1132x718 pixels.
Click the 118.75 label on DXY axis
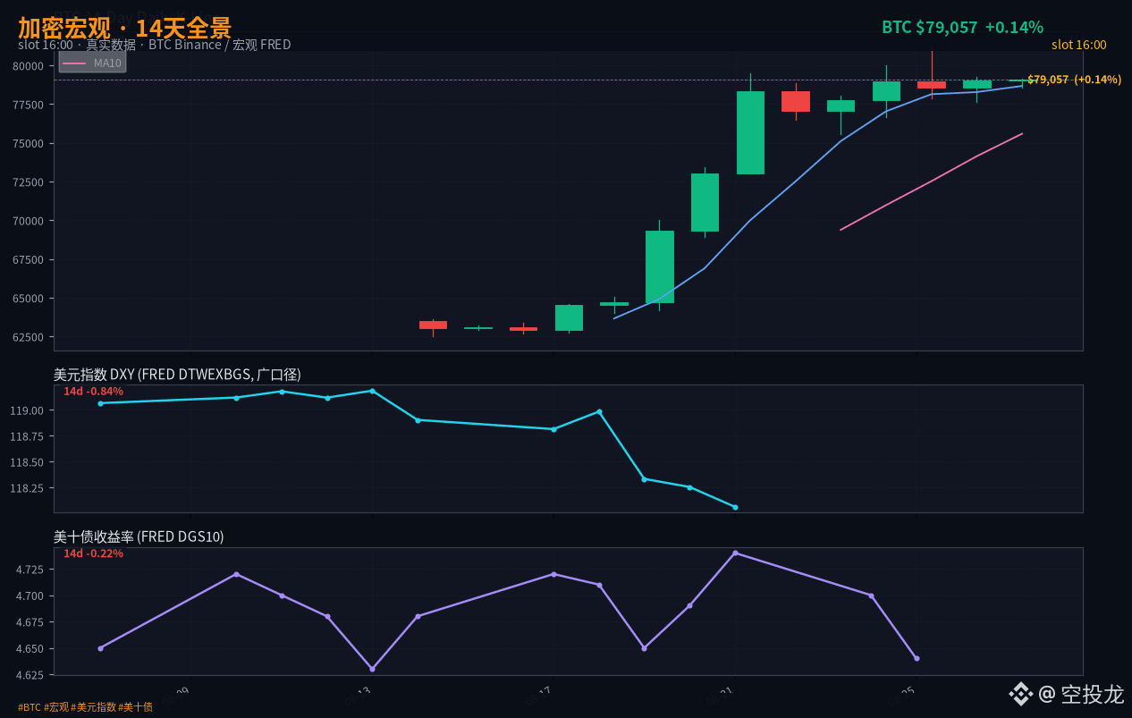(x=26, y=437)
